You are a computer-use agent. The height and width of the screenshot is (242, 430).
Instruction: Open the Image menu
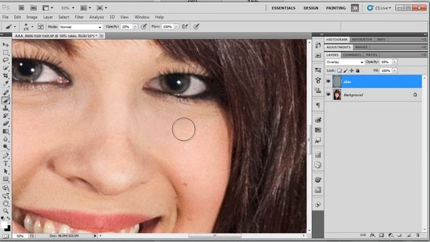click(32, 17)
